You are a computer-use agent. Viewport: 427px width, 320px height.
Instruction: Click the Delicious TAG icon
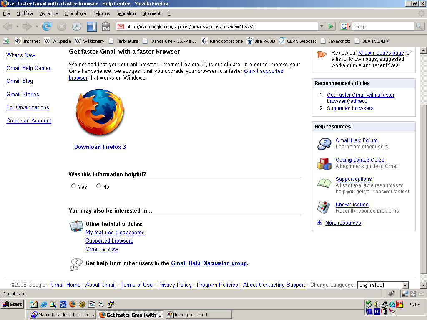106,26
